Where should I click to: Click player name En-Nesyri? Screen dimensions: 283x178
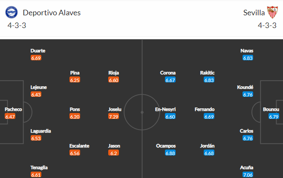[165, 110]
